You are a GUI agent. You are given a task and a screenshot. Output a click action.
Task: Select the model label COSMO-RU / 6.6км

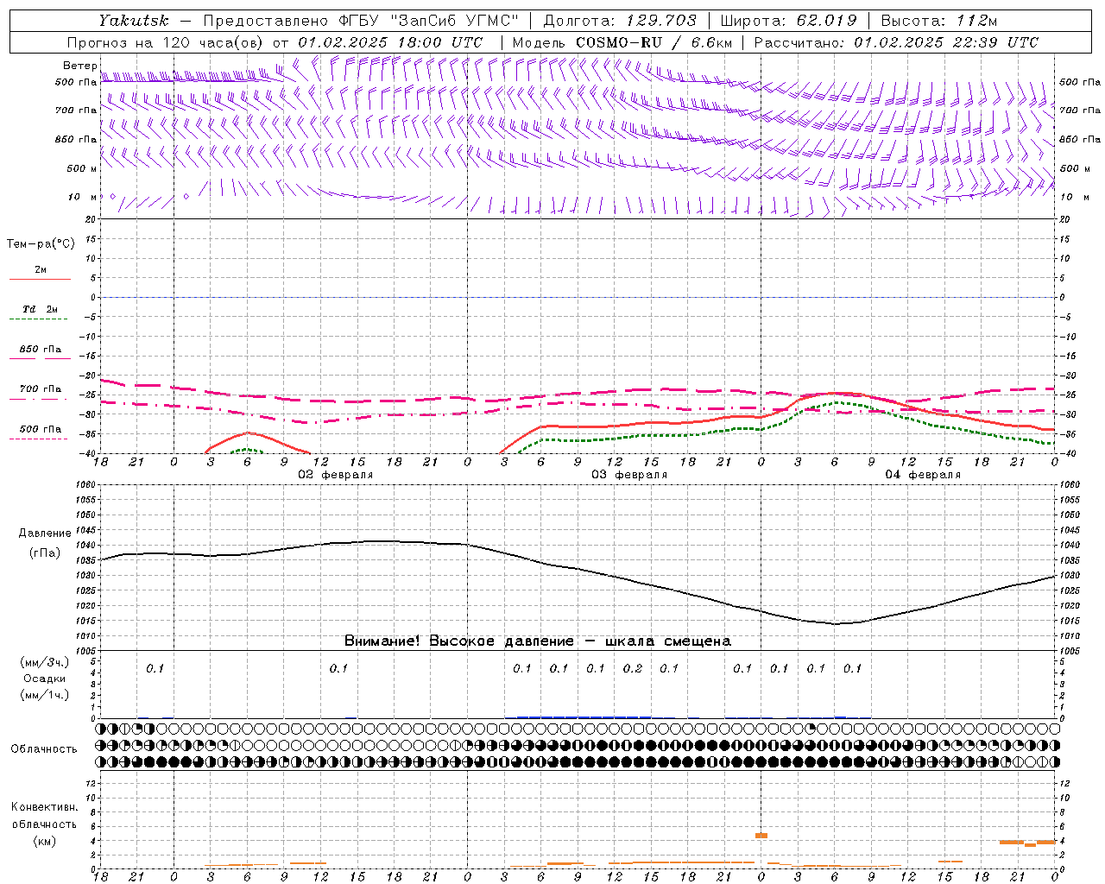coord(654,42)
